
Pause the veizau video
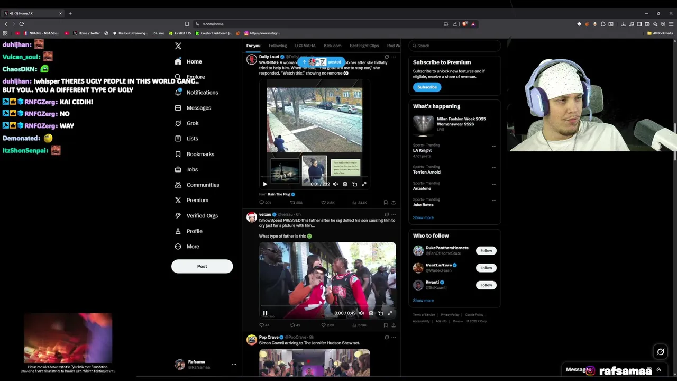tap(265, 313)
